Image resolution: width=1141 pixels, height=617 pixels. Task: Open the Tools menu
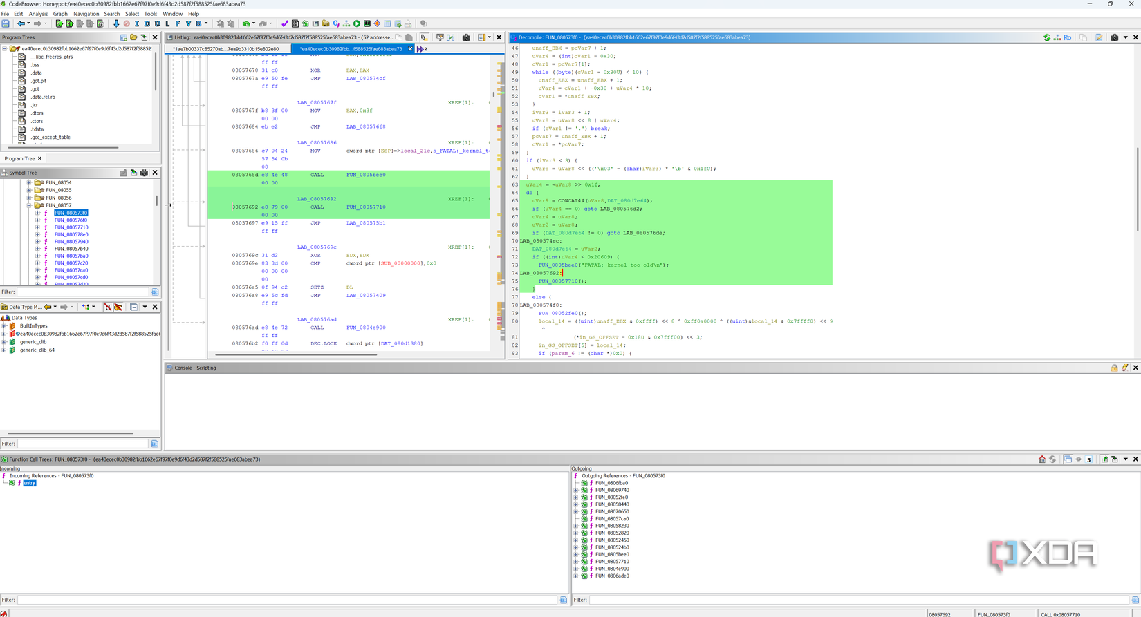150,14
